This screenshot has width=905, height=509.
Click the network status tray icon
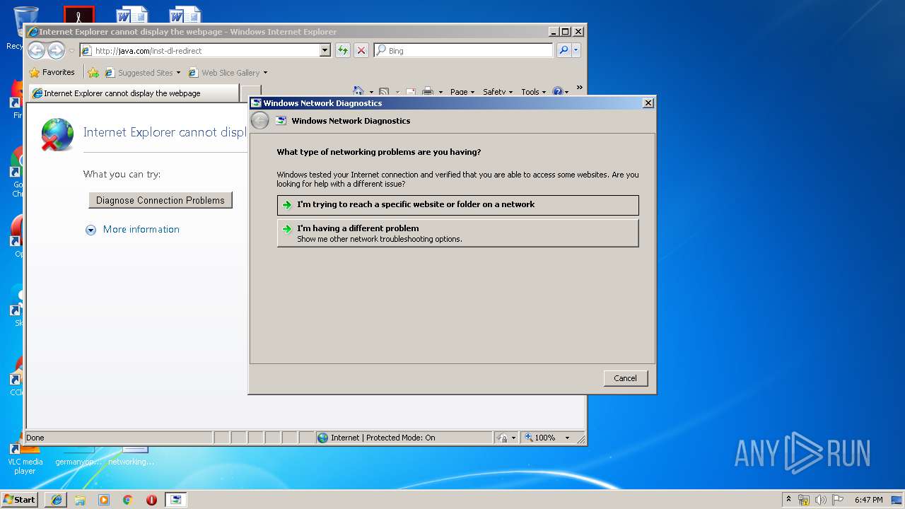804,500
